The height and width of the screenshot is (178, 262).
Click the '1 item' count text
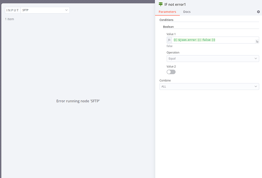pyautogui.click(x=9, y=19)
